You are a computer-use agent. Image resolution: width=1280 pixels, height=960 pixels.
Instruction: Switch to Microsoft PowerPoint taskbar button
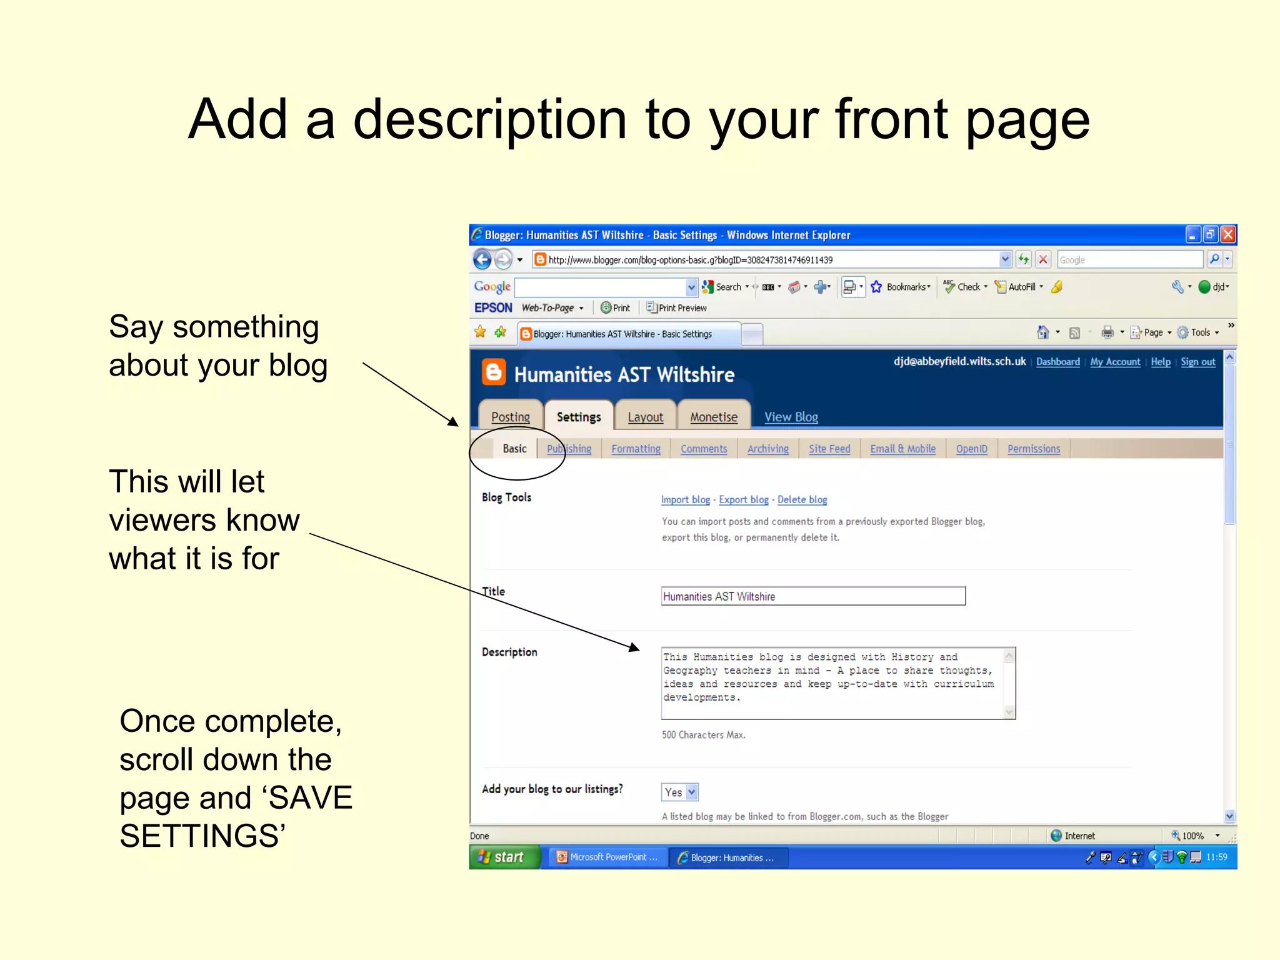[608, 857]
